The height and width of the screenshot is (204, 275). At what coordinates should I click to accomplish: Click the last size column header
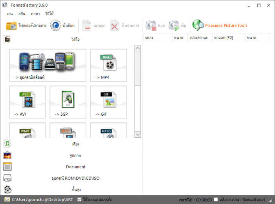coord(257,38)
